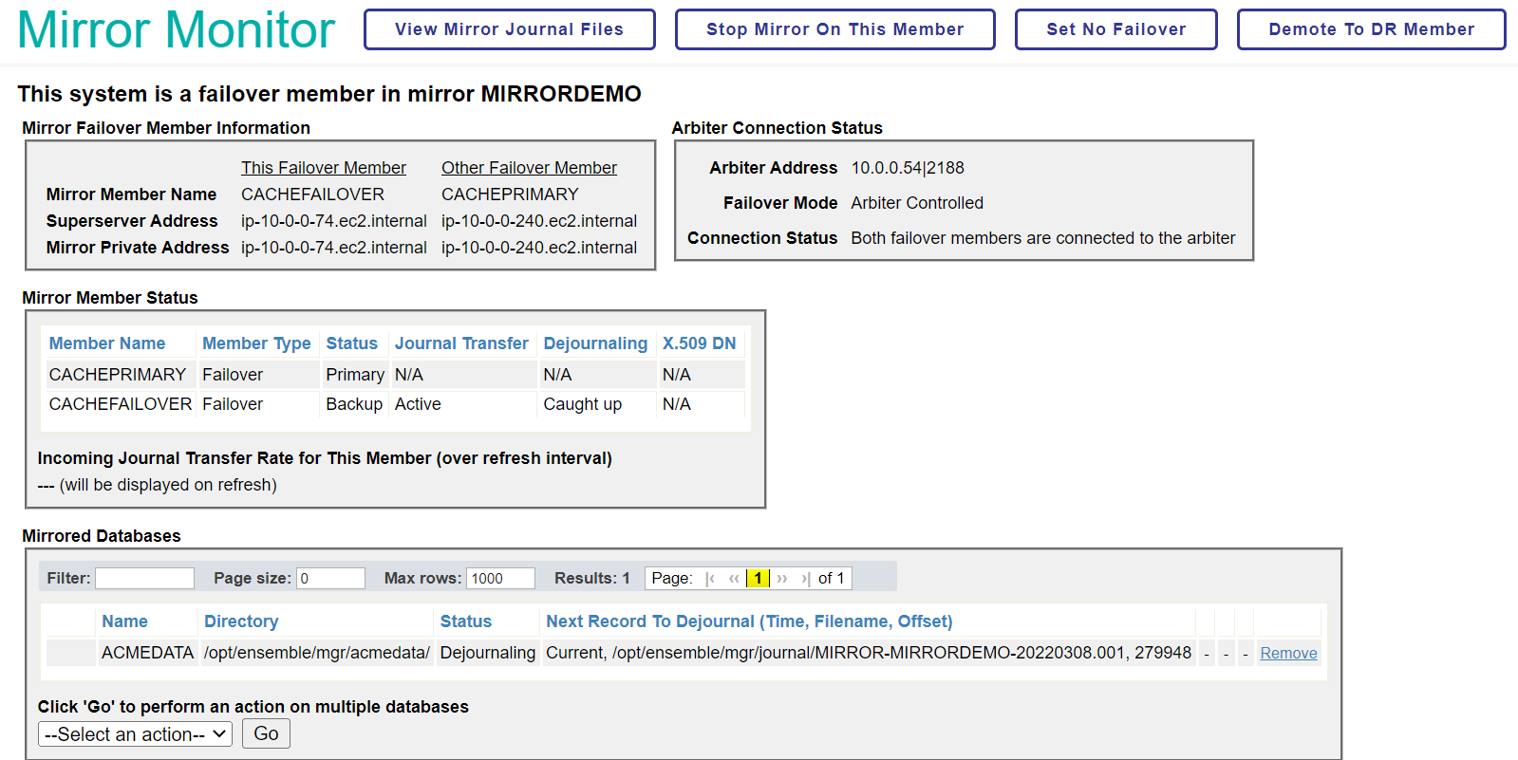Click View Mirror Journal Files button
Viewport: 1518px width, 760px height.
pos(509,29)
